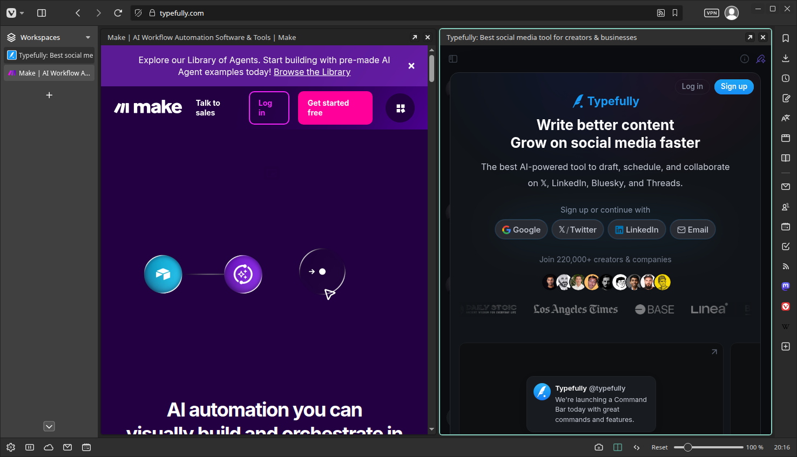Click the Browse the Library link
The width and height of the screenshot is (797, 457).
(312, 72)
